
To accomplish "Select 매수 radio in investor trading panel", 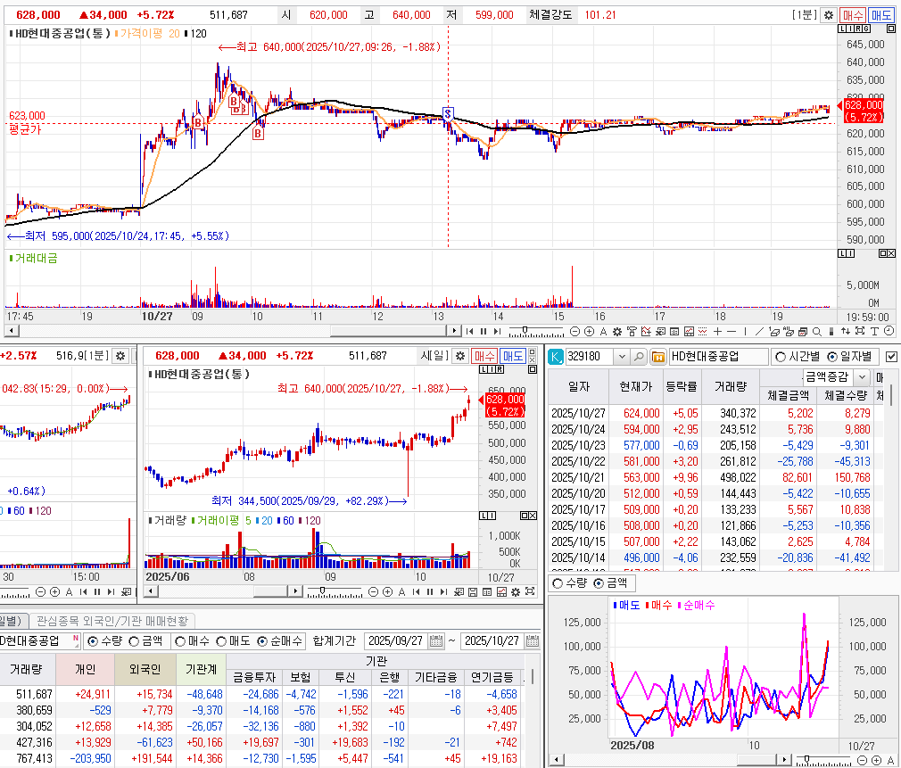I will 180,641.
